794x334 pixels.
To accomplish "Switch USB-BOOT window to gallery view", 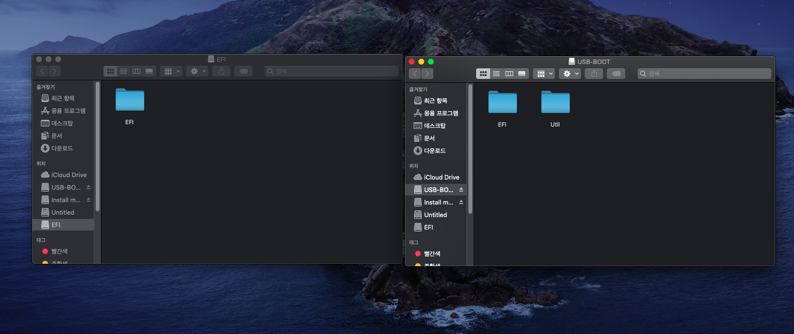I will (x=522, y=74).
